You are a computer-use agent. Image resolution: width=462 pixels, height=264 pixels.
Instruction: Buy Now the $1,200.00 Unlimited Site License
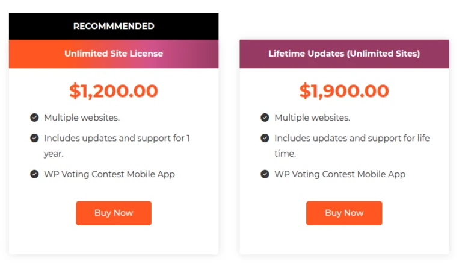(114, 213)
